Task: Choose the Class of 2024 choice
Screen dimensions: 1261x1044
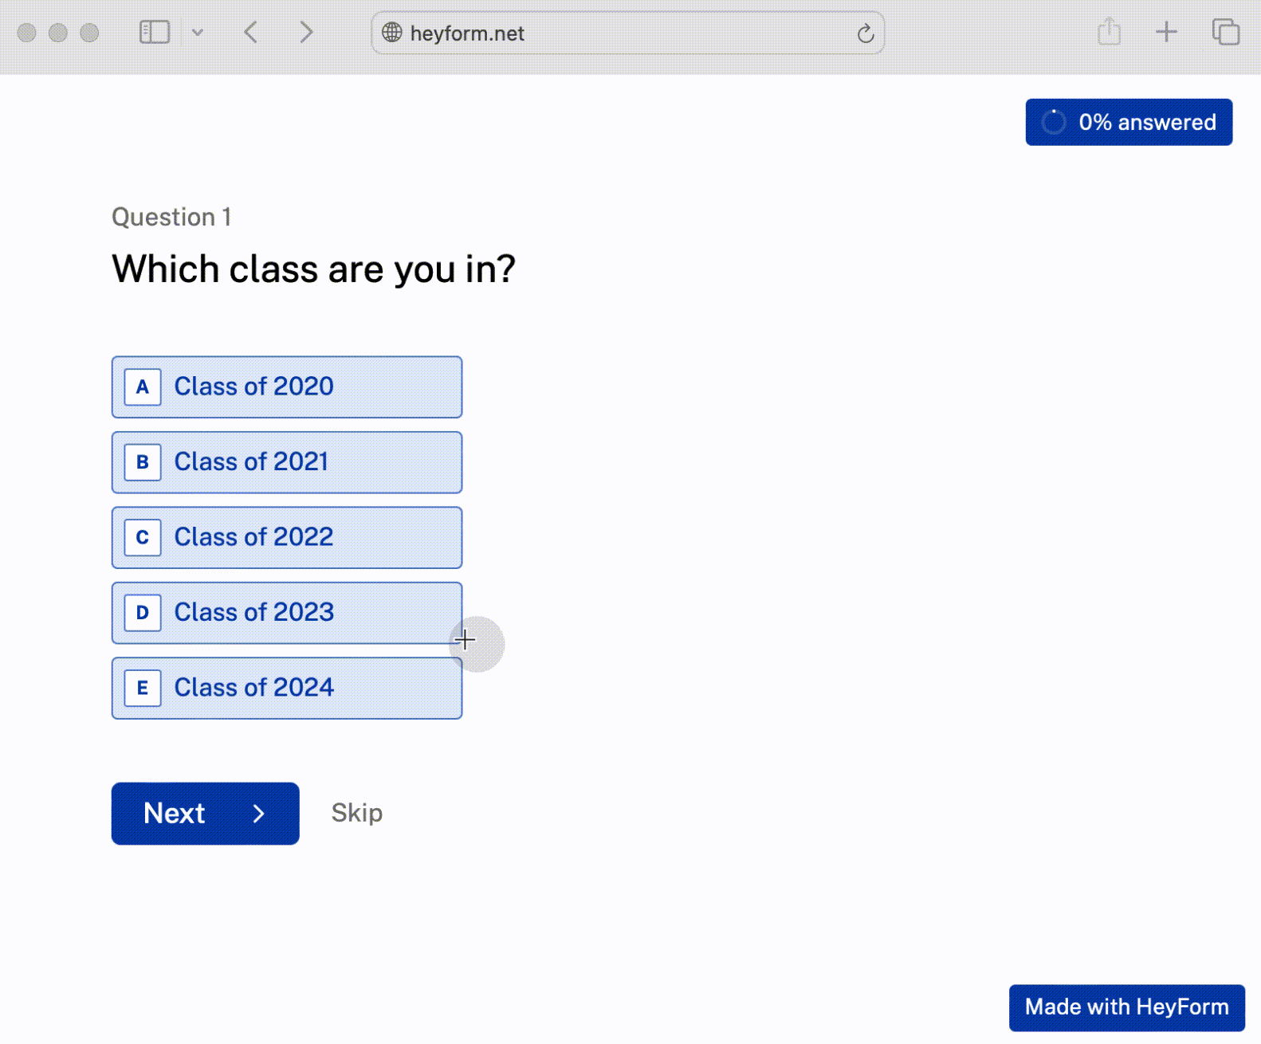Action: tap(287, 689)
